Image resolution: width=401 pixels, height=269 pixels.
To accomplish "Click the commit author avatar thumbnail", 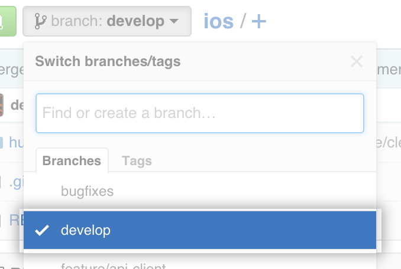I will [x=1, y=105].
